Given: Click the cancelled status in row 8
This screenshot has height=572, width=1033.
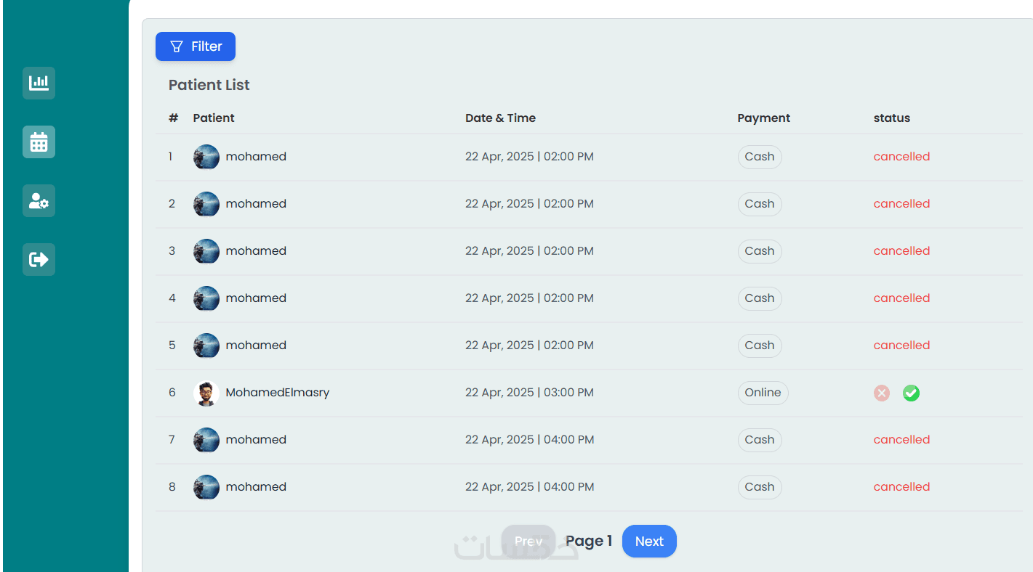Looking at the screenshot, I should click(901, 487).
